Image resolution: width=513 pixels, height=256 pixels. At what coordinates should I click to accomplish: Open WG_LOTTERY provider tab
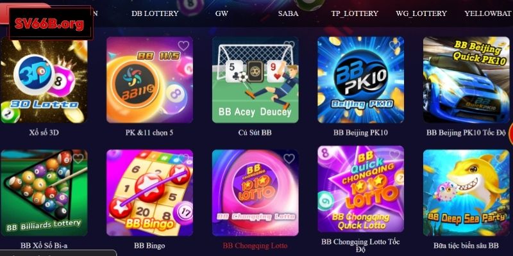coord(421,13)
